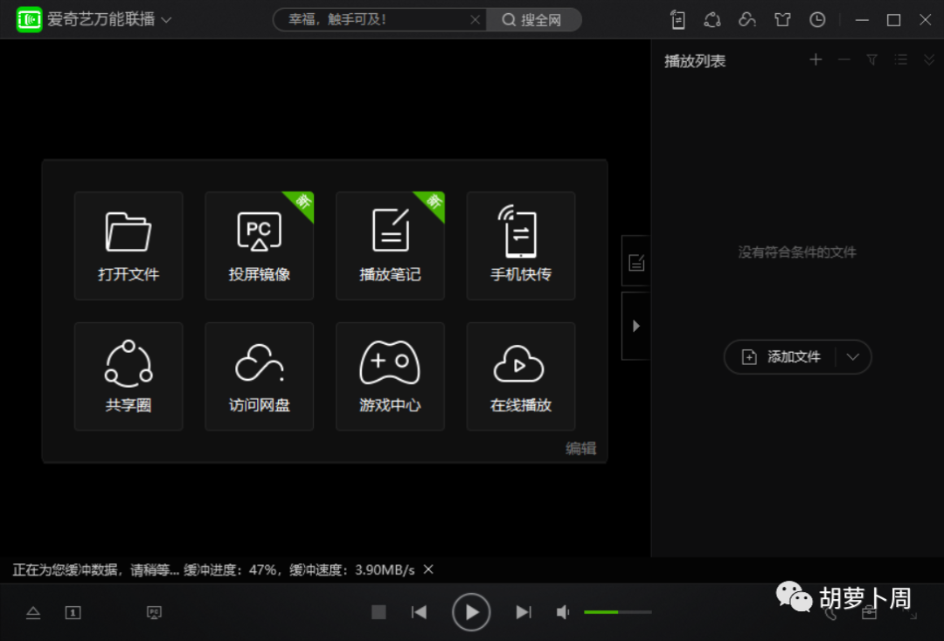944x641 pixels.
Task: Open the skin (shirt) icon
Action: (x=782, y=20)
